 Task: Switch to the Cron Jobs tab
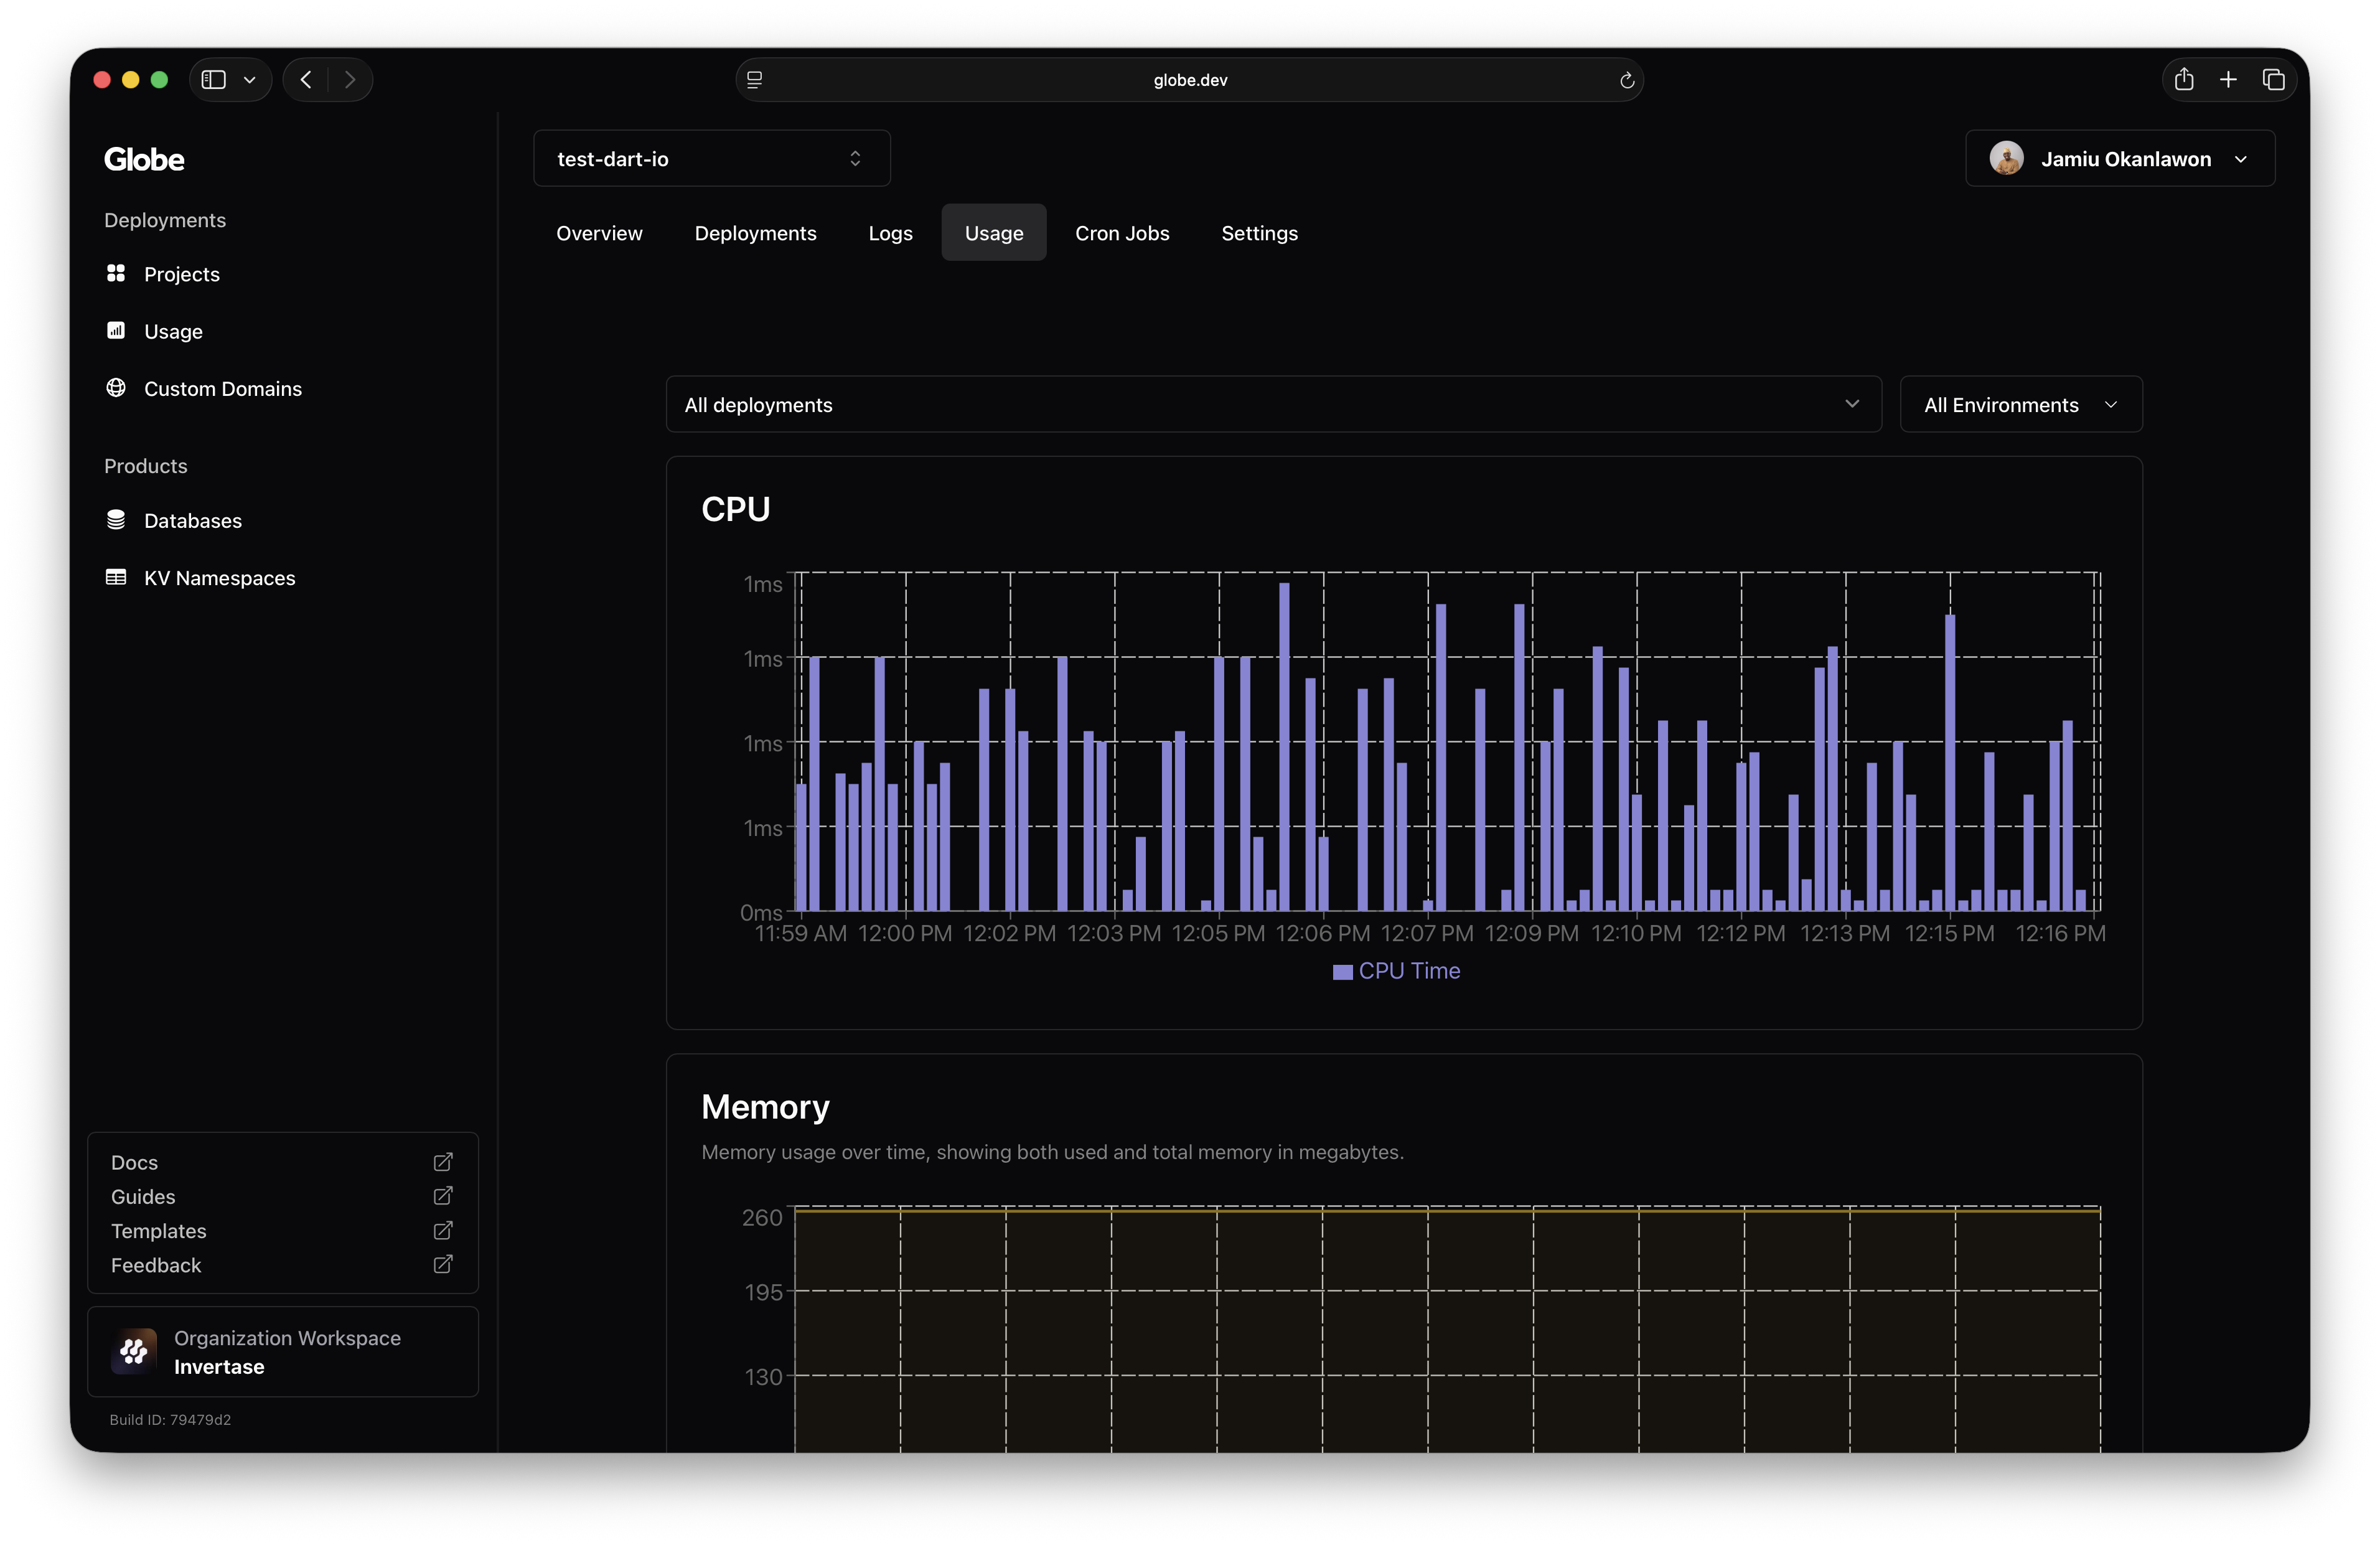1121,233
